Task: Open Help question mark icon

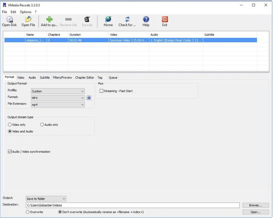Action: (146, 19)
